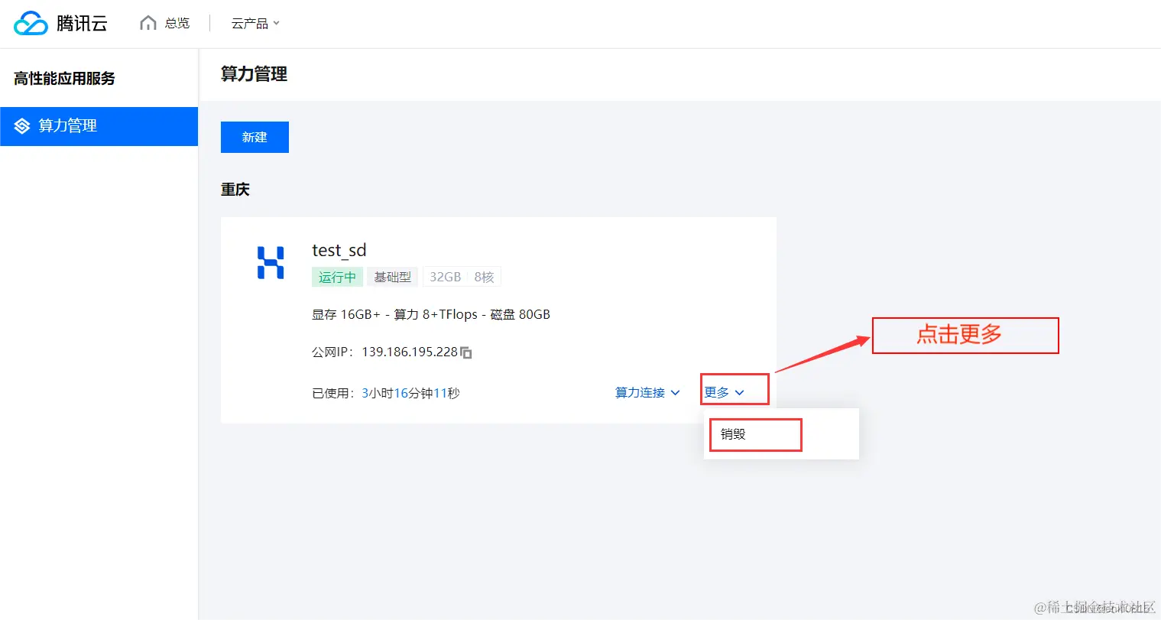Open the 总览 home overview
The height and width of the screenshot is (620, 1161).
click(164, 24)
